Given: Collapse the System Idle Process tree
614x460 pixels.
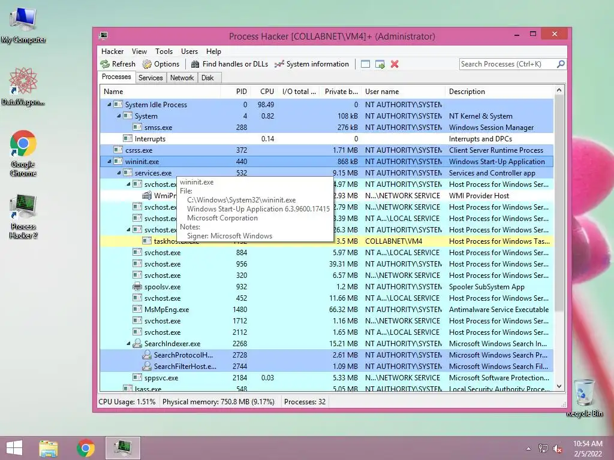Looking at the screenshot, I should click(109, 104).
